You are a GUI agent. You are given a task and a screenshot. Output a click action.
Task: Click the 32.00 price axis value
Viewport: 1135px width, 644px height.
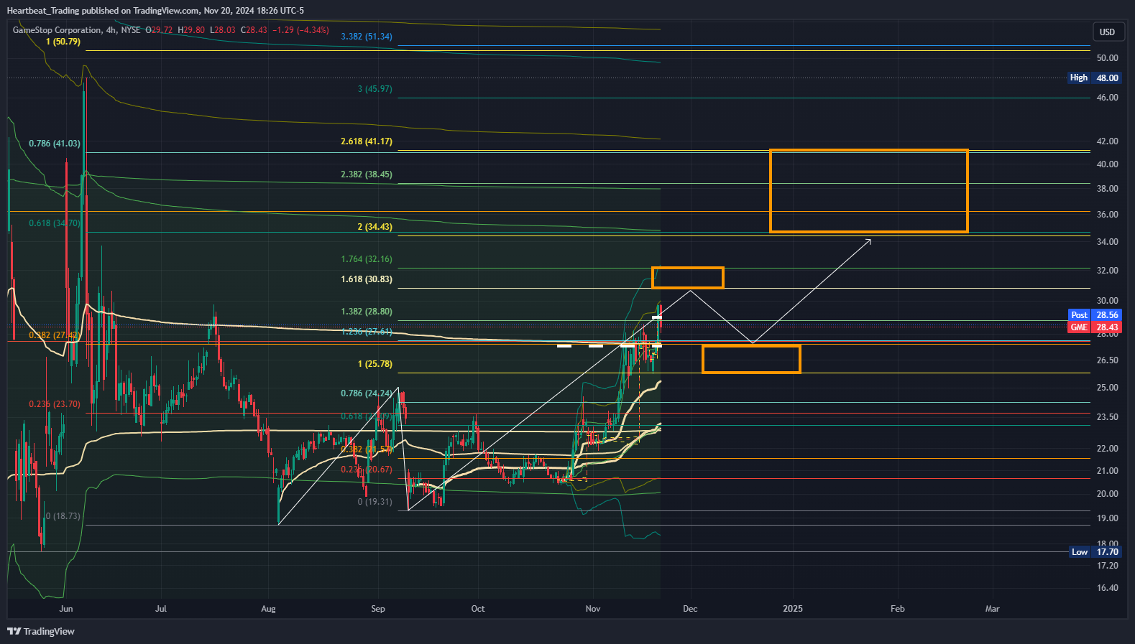1107,271
